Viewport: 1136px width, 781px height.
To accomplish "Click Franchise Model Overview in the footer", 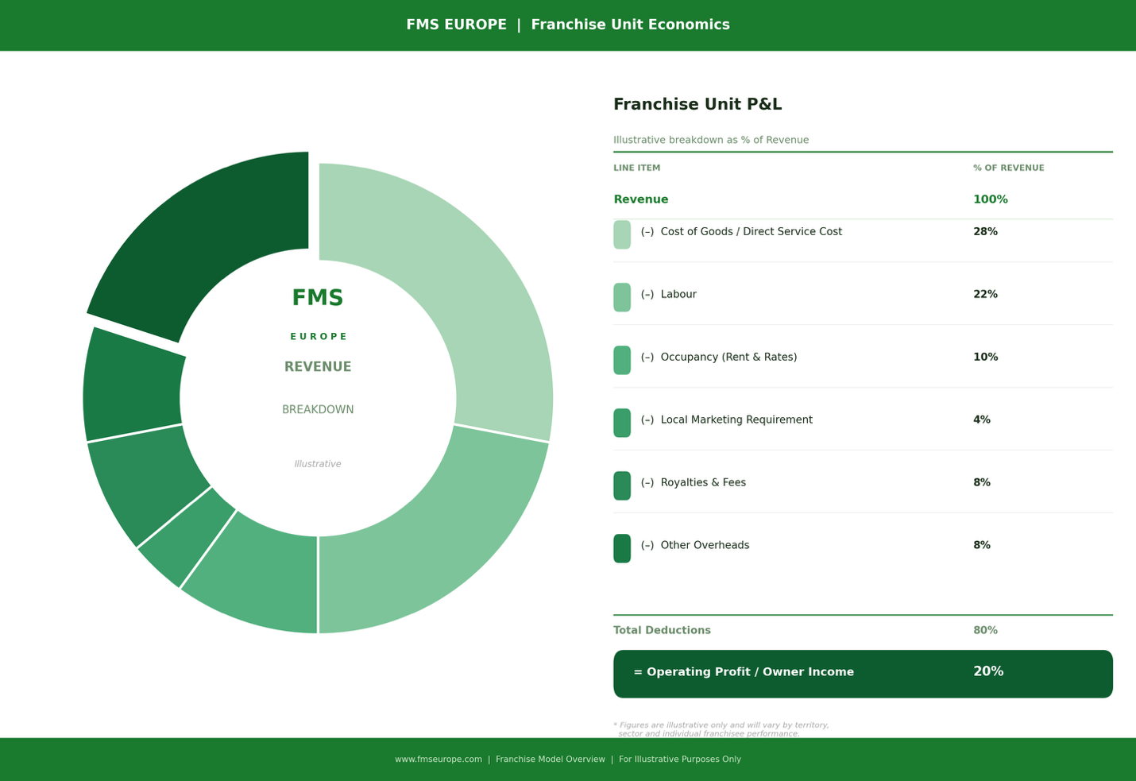I will 551,759.
